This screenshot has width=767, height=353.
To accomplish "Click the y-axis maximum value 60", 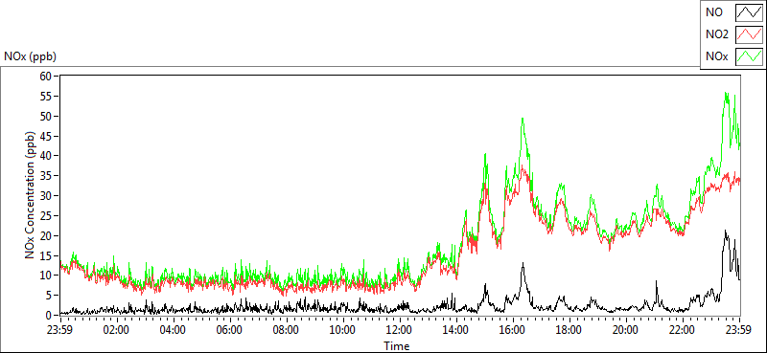I will 46,77.
